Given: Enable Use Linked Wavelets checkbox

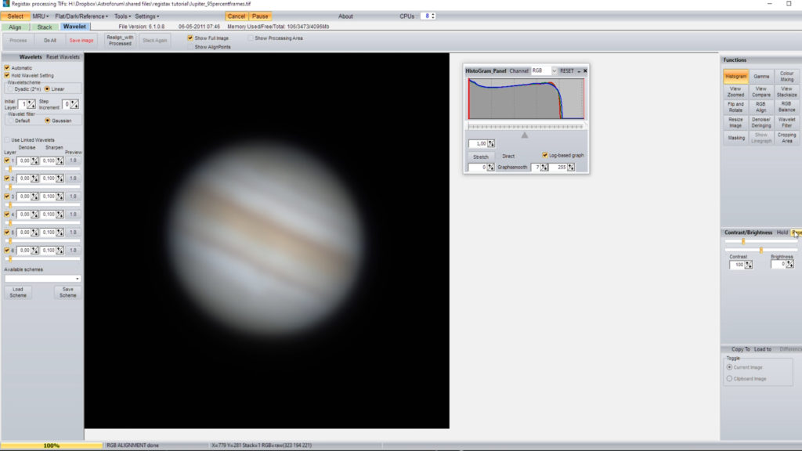Looking at the screenshot, I should pos(7,139).
